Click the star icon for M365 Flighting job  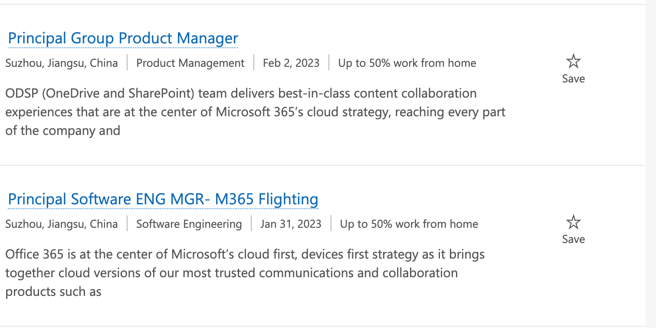coord(573,222)
